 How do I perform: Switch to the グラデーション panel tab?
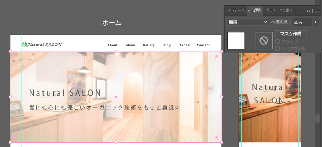[x=237, y=11]
